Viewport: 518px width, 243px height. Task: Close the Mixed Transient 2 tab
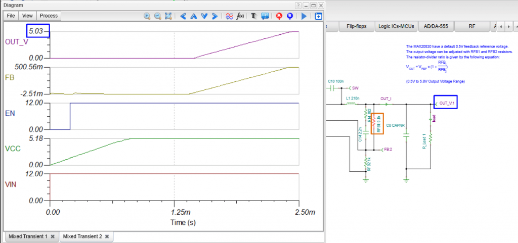(108, 236)
